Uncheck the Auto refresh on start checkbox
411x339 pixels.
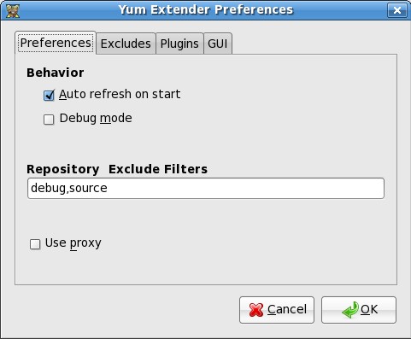tap(49, 96)
